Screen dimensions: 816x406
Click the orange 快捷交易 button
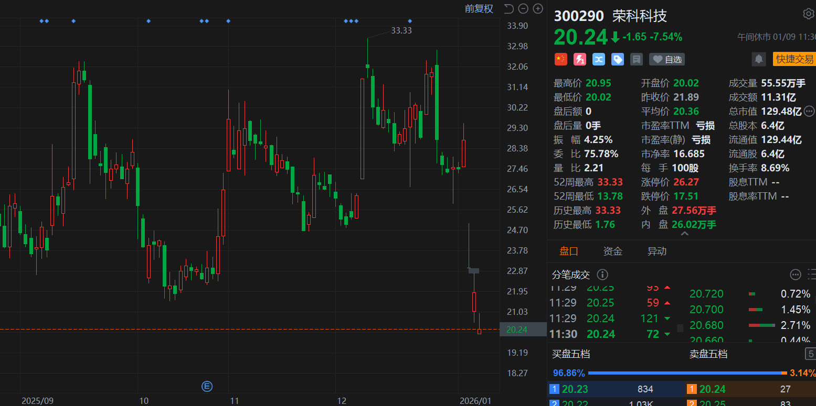point(794,59)
